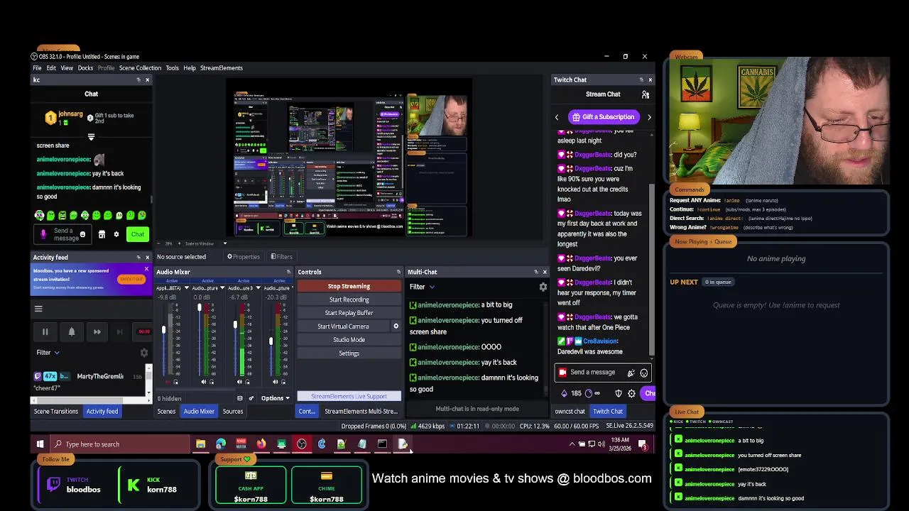Mute the fourth Audio..pture channel speaker

click(x=275, y=382)
